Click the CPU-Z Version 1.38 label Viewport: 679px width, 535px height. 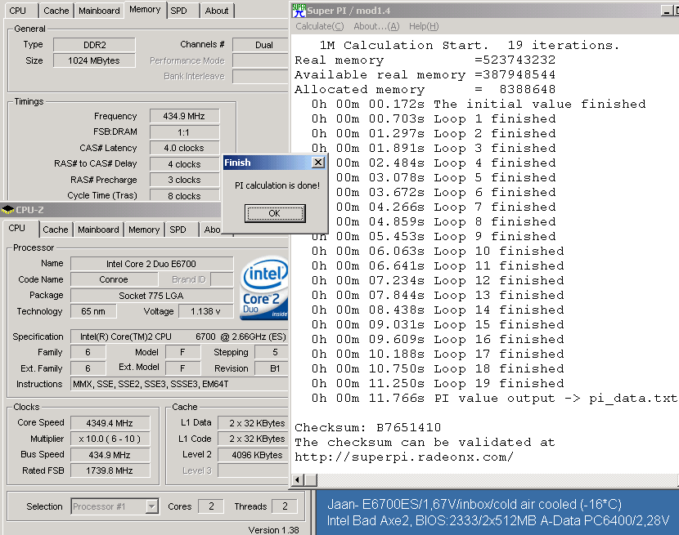(x=273, y=530)
